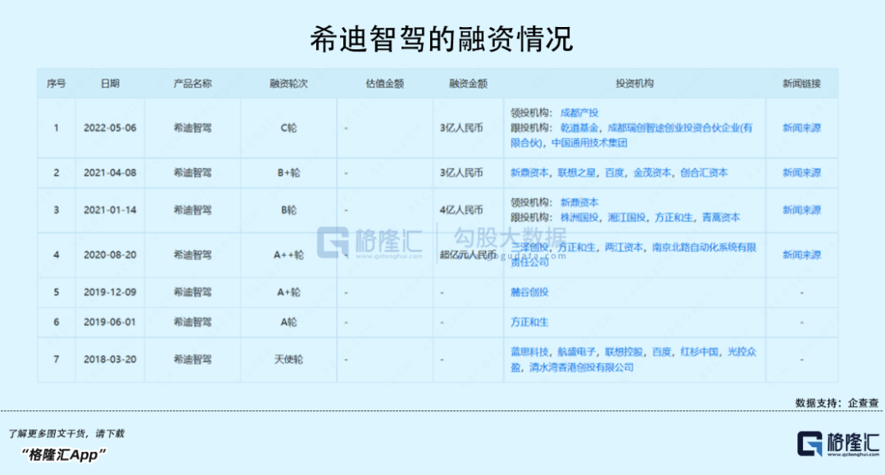Open 新闻来源 link for 2021-04-08 B+轮 row
This screenshot has width=885, height=475.
tap(801, 173)
